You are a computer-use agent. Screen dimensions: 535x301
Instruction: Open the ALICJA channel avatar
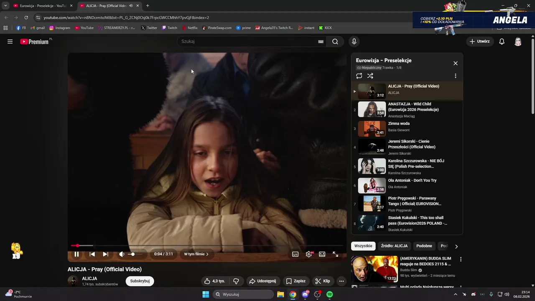click(73, 281)
